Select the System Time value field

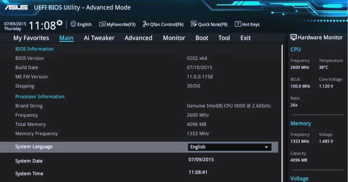[x=198, y=172]
